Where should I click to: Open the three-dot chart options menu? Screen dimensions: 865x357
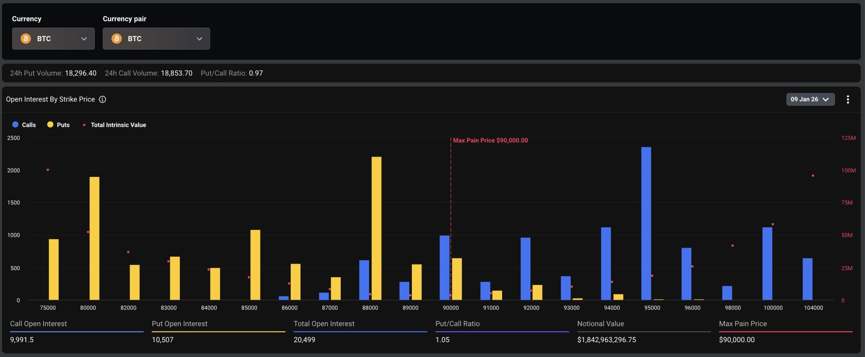point(848,99)
